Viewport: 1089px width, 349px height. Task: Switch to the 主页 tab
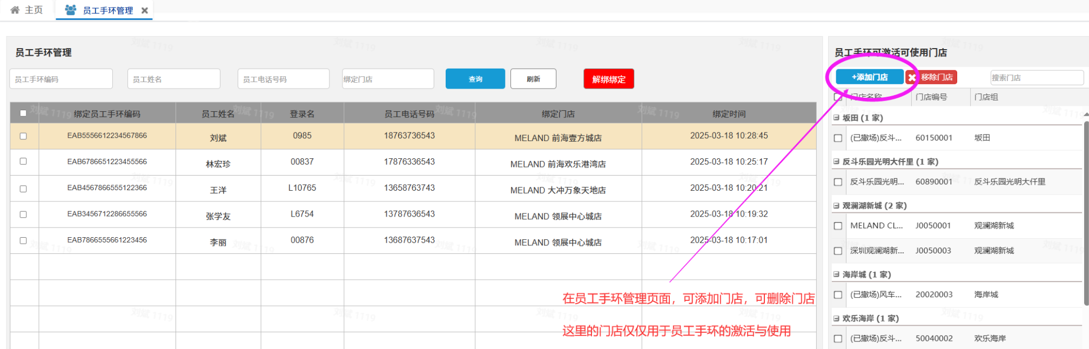point(27,10)
